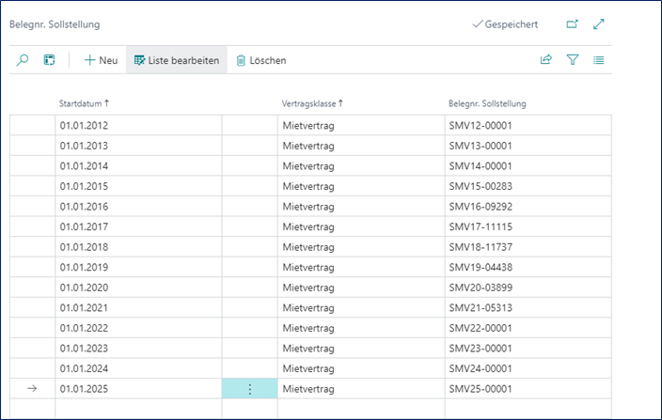Click the list layout view icon
Screen dimensions: 662x420
point(599,60)
